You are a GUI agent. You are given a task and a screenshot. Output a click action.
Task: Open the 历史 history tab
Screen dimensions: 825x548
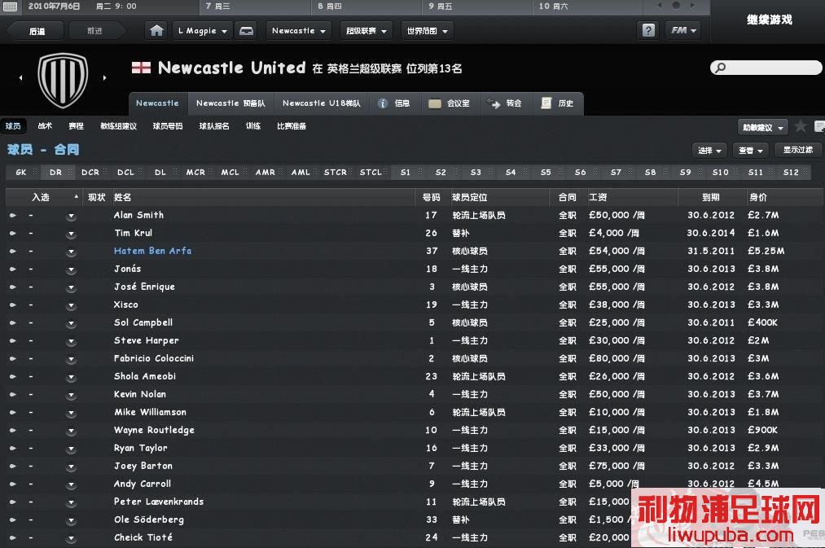[558, 103]
